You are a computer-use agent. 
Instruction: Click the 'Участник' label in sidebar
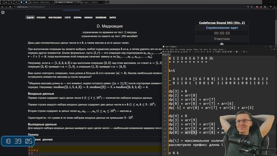[x=222, y=39]
